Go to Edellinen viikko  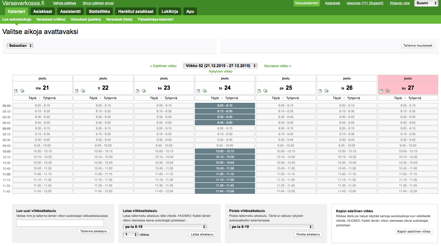pos(163,66)
